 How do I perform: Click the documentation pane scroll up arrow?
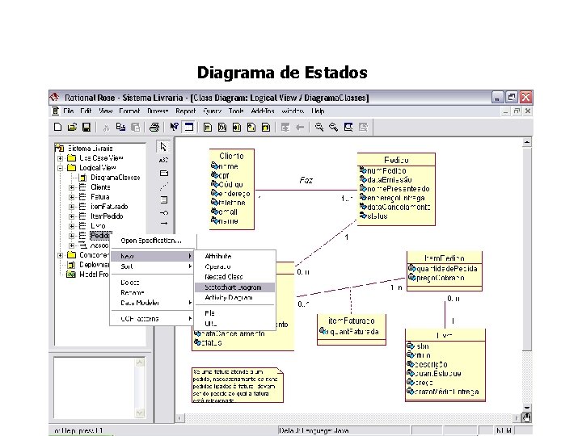pyautogui.click(x=140, y=363)
